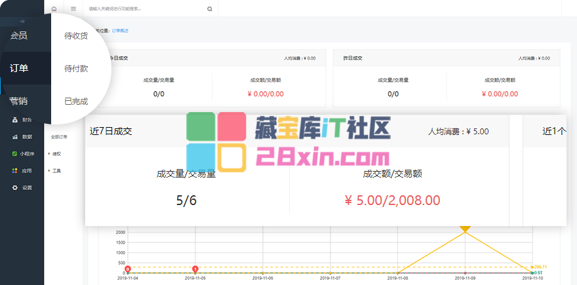Image resolution: width=577 pixels, height=285 pixels.
Task: Toggle the hamburger menu icon in top bar
Action: (73, 9)
